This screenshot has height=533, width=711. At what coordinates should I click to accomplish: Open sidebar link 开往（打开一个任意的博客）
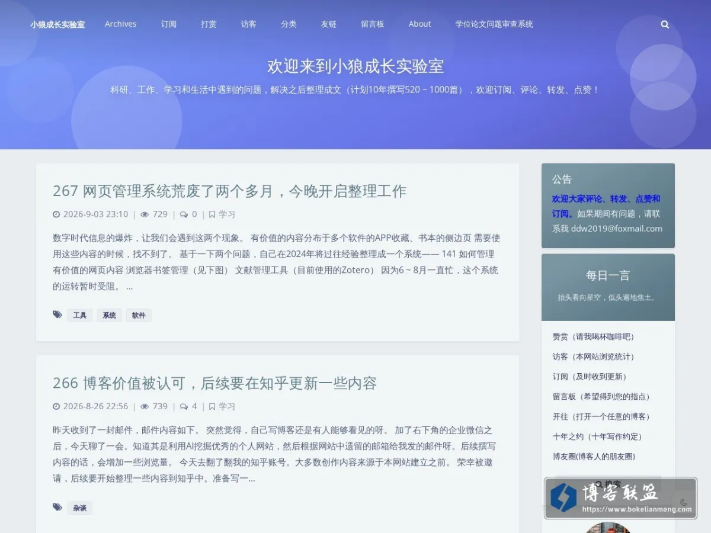tap(603, 416)
